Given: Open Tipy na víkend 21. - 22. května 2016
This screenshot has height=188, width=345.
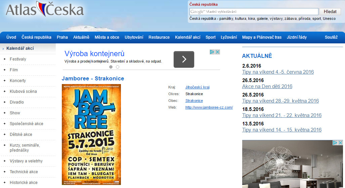Looking at the screenshot, I should click(282, 115).
